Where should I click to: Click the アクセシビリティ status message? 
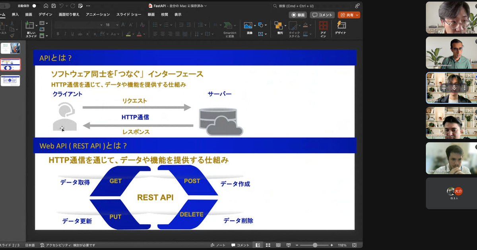click(x=68, y=245)
